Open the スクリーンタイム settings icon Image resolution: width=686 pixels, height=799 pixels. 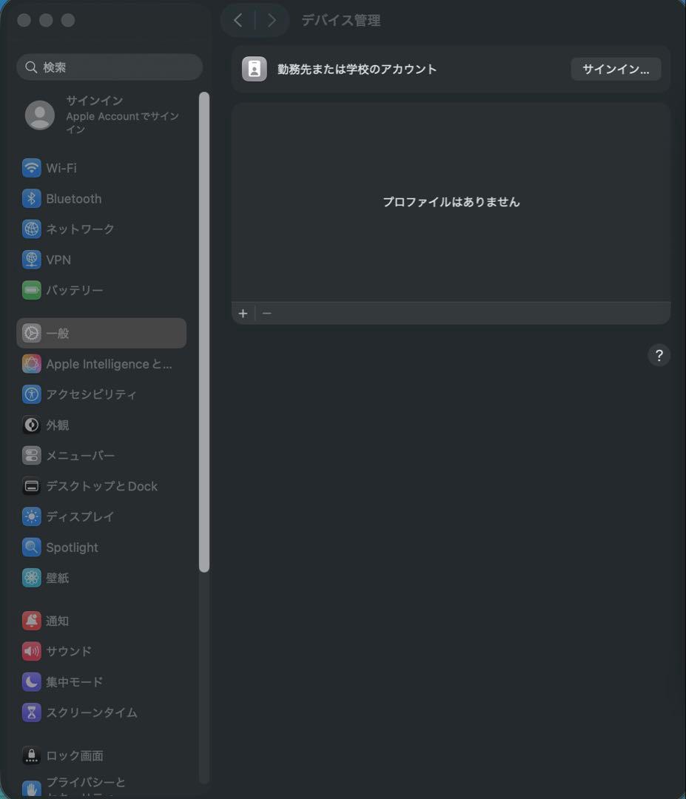coord(31,712)
